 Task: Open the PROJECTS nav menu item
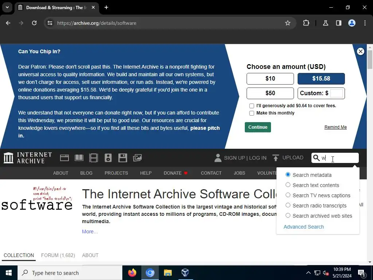[x=116, y=173]
